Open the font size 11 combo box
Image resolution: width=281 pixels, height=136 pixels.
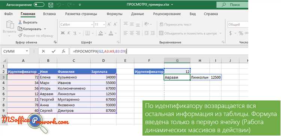tap(100, 25)
